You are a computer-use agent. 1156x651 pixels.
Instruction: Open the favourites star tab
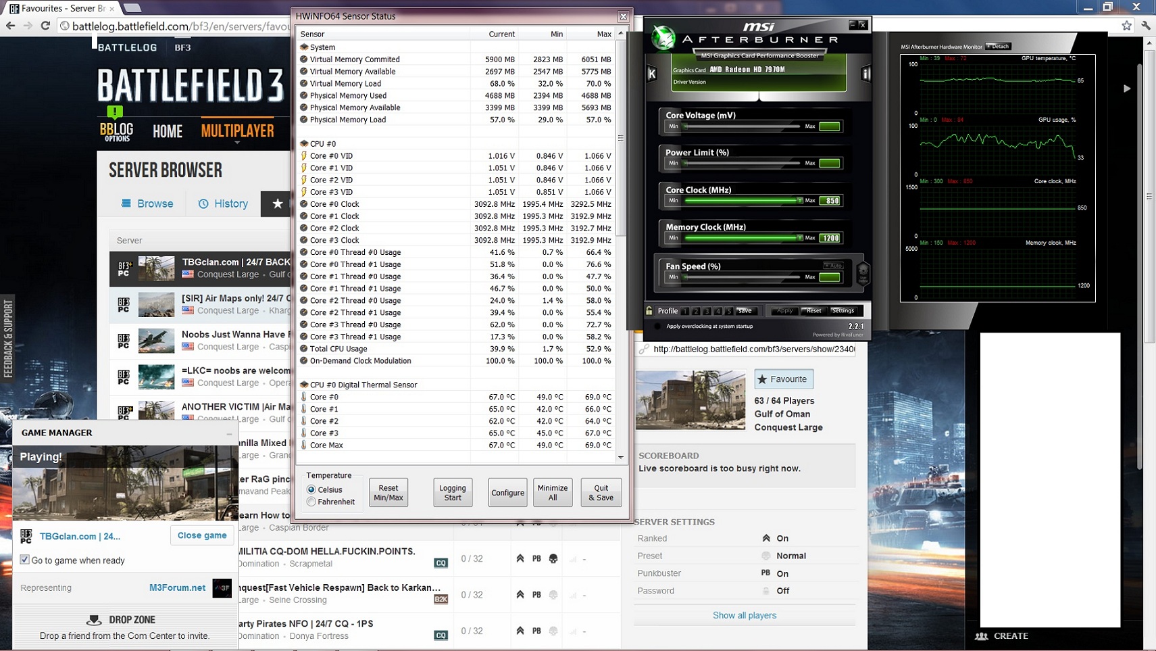point(277,203)
